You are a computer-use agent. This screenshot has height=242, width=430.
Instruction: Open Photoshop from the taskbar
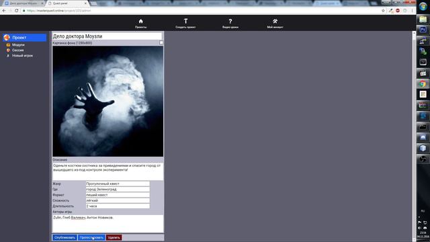(x=423, y=30)
